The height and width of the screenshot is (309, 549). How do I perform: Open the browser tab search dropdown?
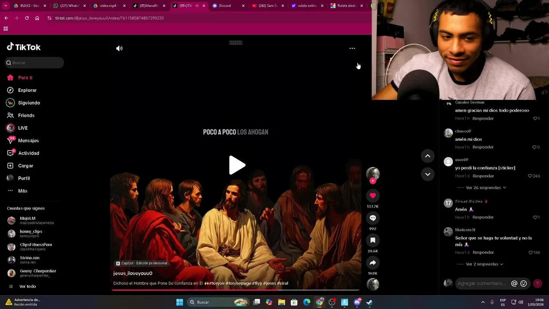tap(6, 6)
